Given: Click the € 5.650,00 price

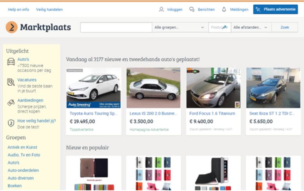Looking at the screenshot, I should 261,121.
